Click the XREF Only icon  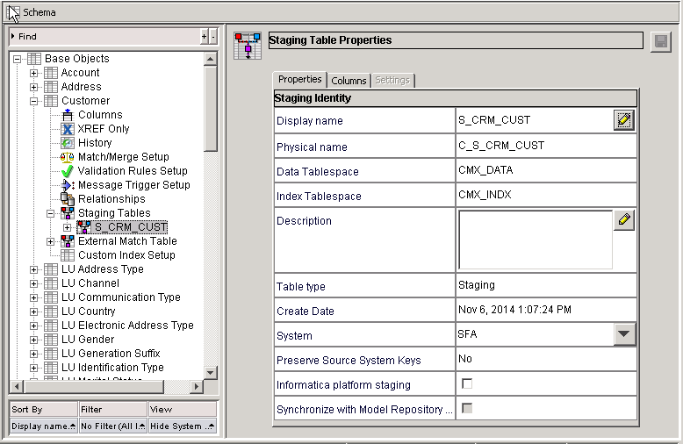point(68,129)
